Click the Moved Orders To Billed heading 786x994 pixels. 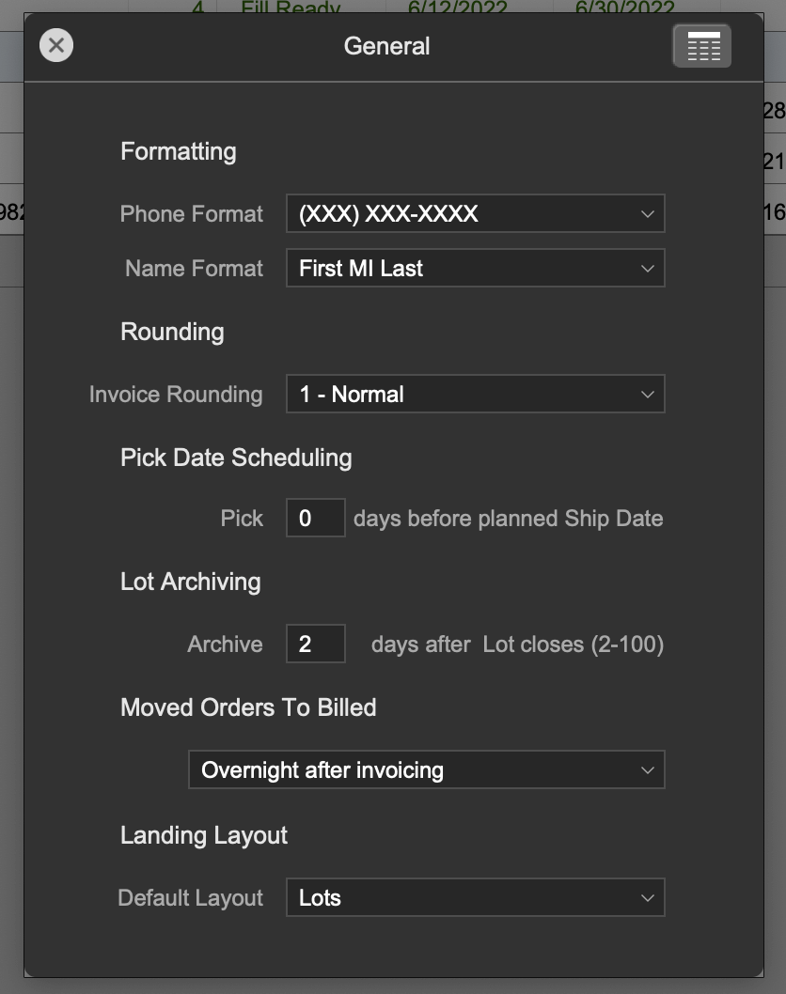tap(248, 707)
